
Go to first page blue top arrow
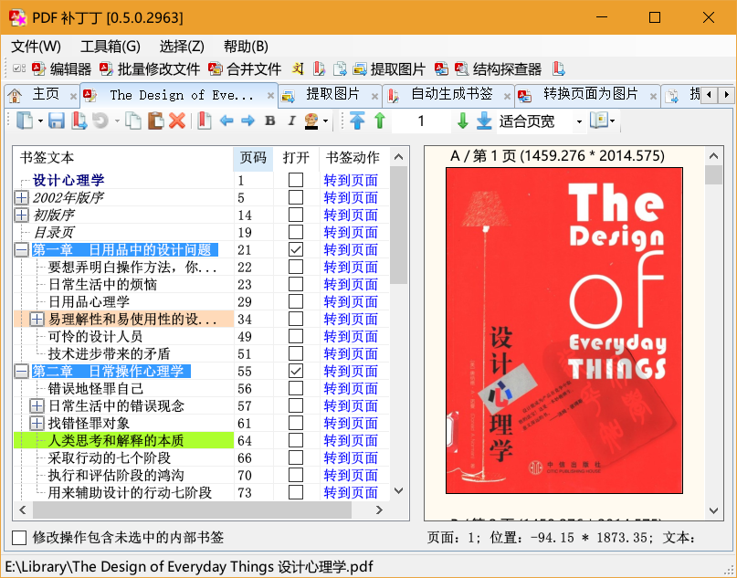click(x=357, y=121)
